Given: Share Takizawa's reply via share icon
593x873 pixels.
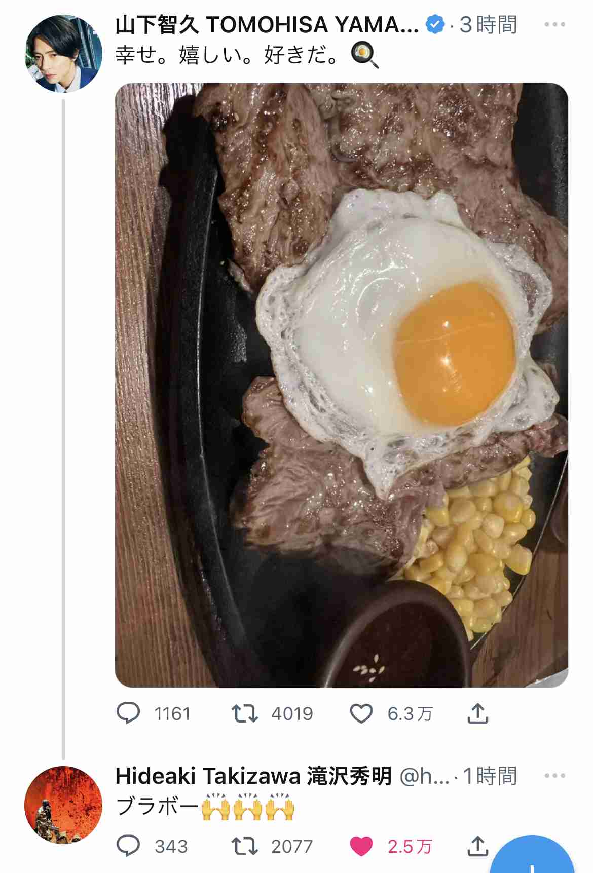Looking at the screenshot, I should tap(477, 845).
